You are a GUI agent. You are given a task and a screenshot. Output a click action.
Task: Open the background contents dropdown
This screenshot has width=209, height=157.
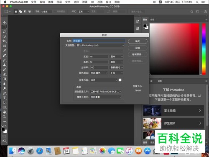104,80
